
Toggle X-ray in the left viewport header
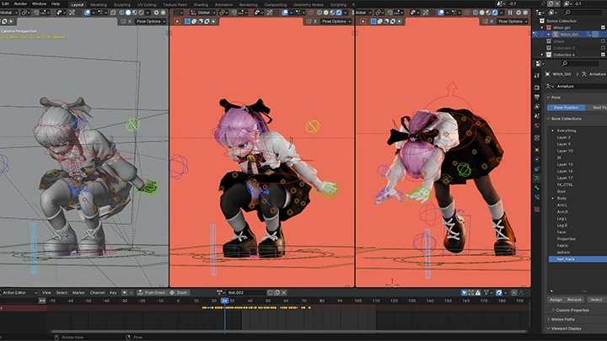point(113,13)
